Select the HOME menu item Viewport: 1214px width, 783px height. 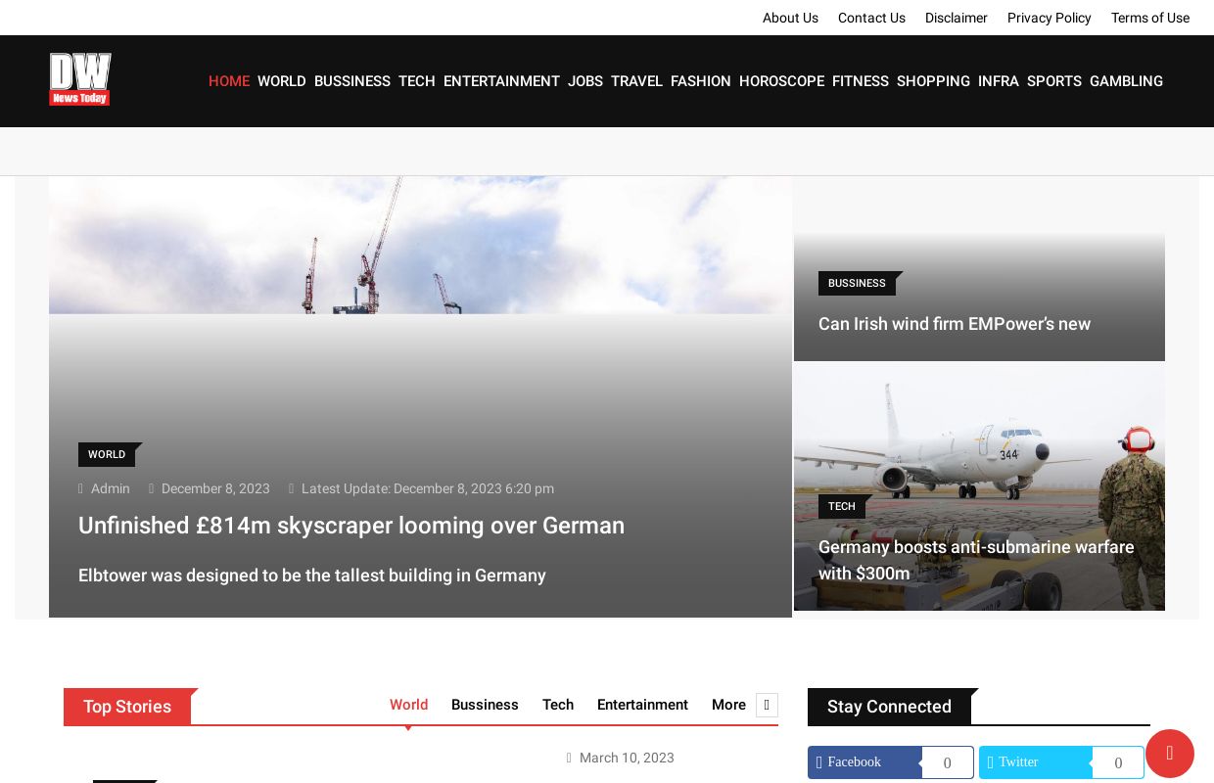click(x=229, y=81)
